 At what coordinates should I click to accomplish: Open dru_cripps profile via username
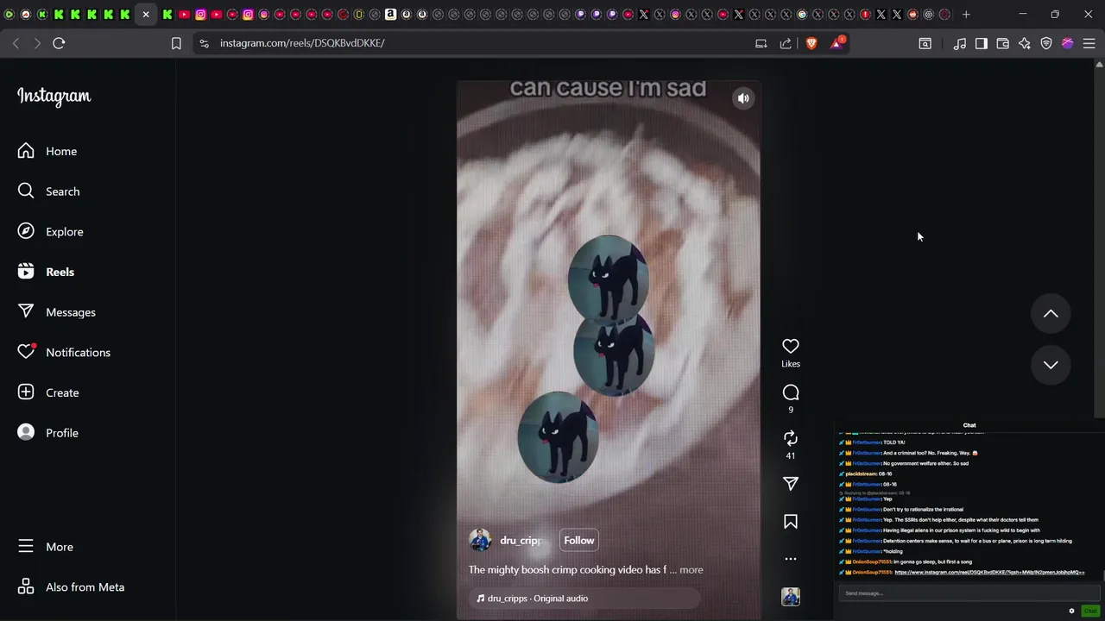[x=521, y=541]
